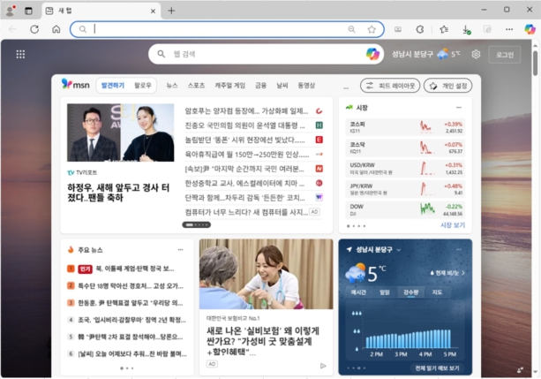Open 피드 레이아웃 options
Viewport: 541px width, 379px height.
[x=390, y=86]
